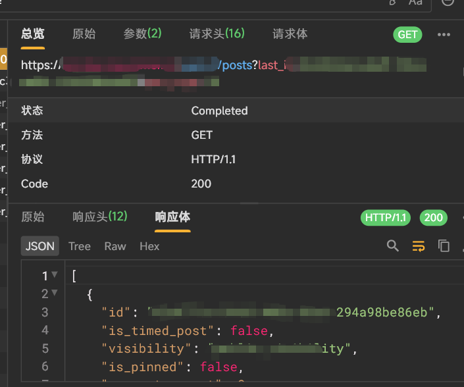Collapse the JSON object at line 2
The image size is (464, 387).
click(55, 294)
